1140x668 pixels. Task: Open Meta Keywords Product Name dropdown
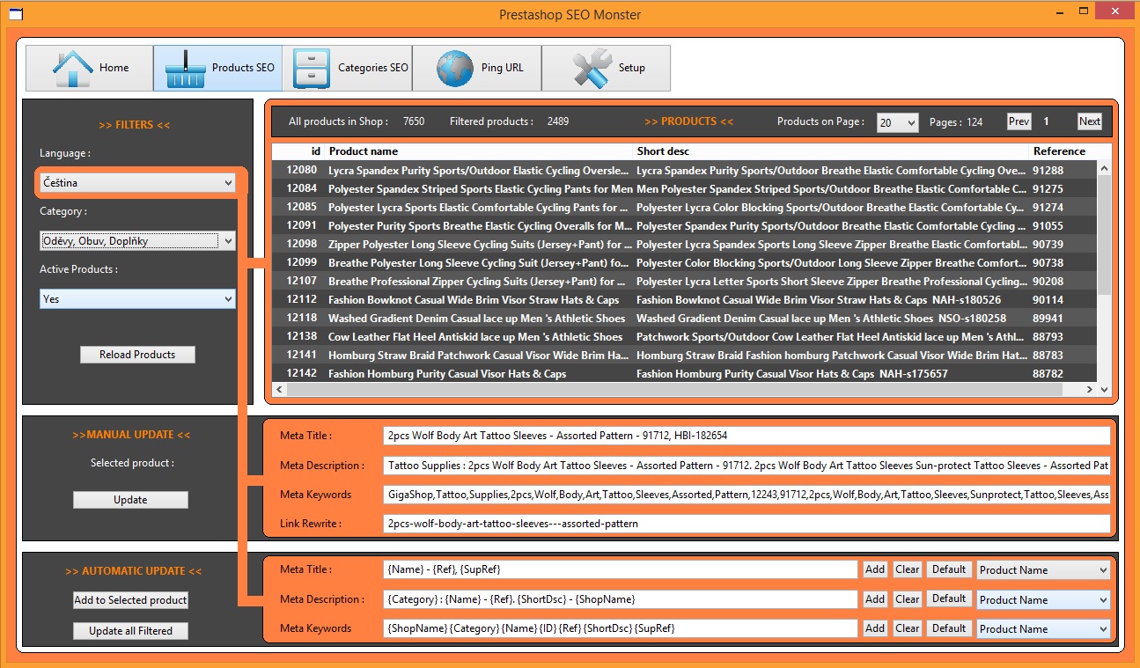[x=1044, y=629]
